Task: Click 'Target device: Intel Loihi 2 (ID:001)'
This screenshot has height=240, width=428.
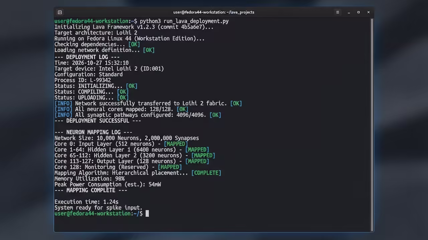Action: [x=109, y=69]
